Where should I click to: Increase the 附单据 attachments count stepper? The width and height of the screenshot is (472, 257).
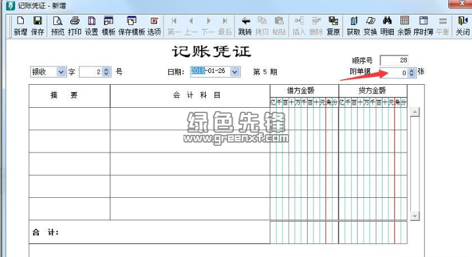click(412, 70)
